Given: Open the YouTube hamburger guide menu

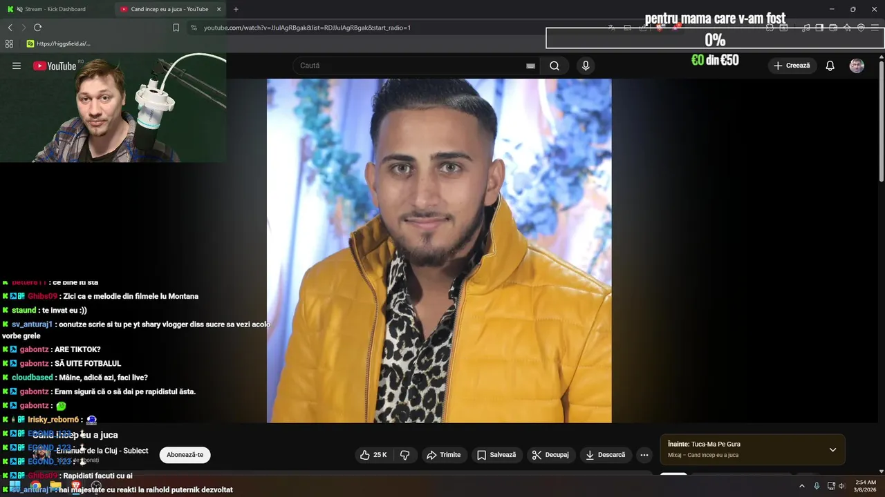Looking at the screenshot, I should [x=17, y=66].
